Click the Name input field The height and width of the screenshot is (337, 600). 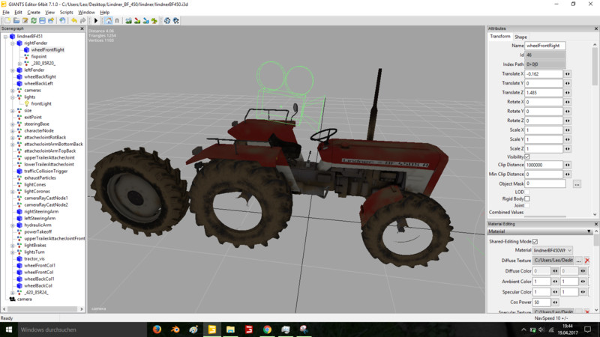point(544,46)
